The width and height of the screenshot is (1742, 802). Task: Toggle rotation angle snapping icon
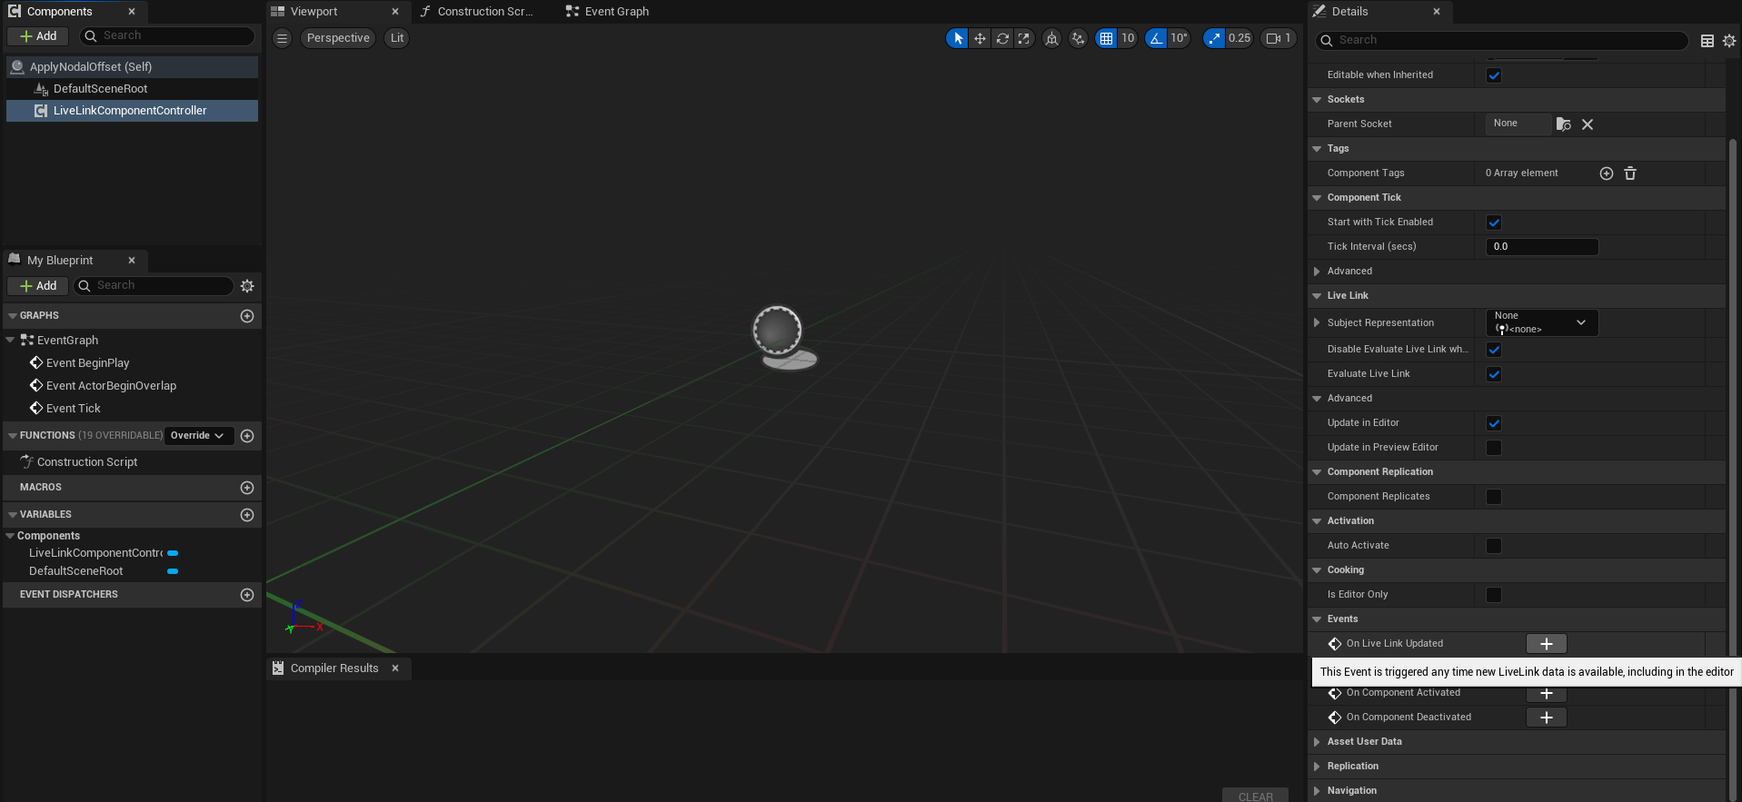pyautogui.click(x=1156, y=38)
